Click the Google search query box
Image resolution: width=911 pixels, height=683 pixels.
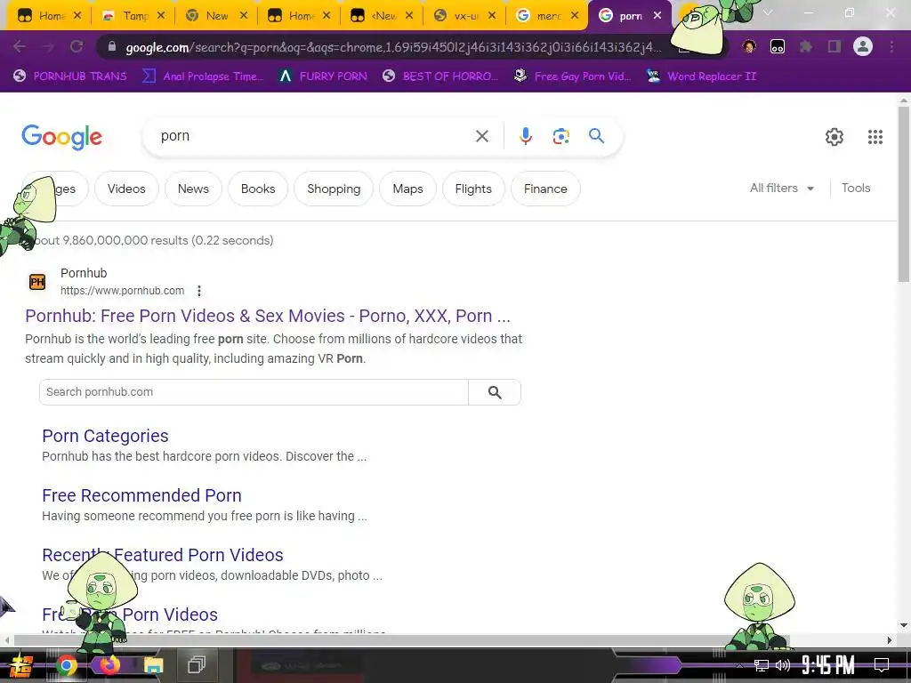click(x=314, y=136)
